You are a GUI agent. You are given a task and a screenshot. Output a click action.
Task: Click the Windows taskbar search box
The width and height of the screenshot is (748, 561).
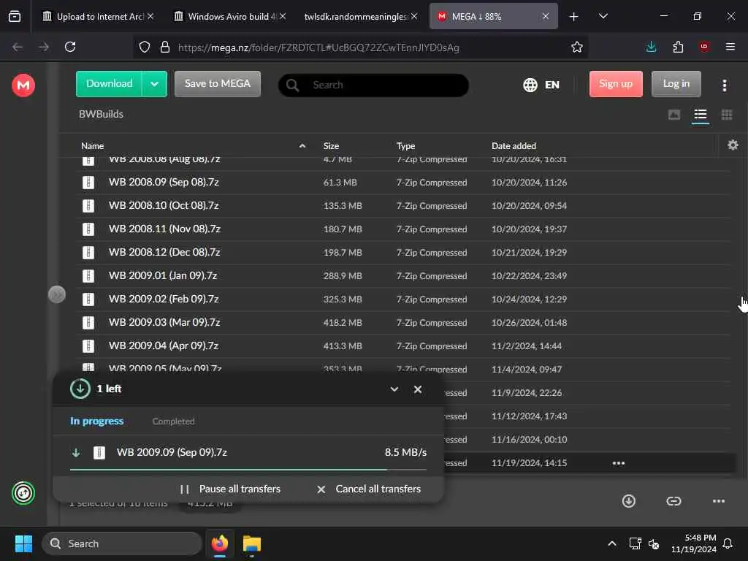pyautogui.click(x=122, y=543)
